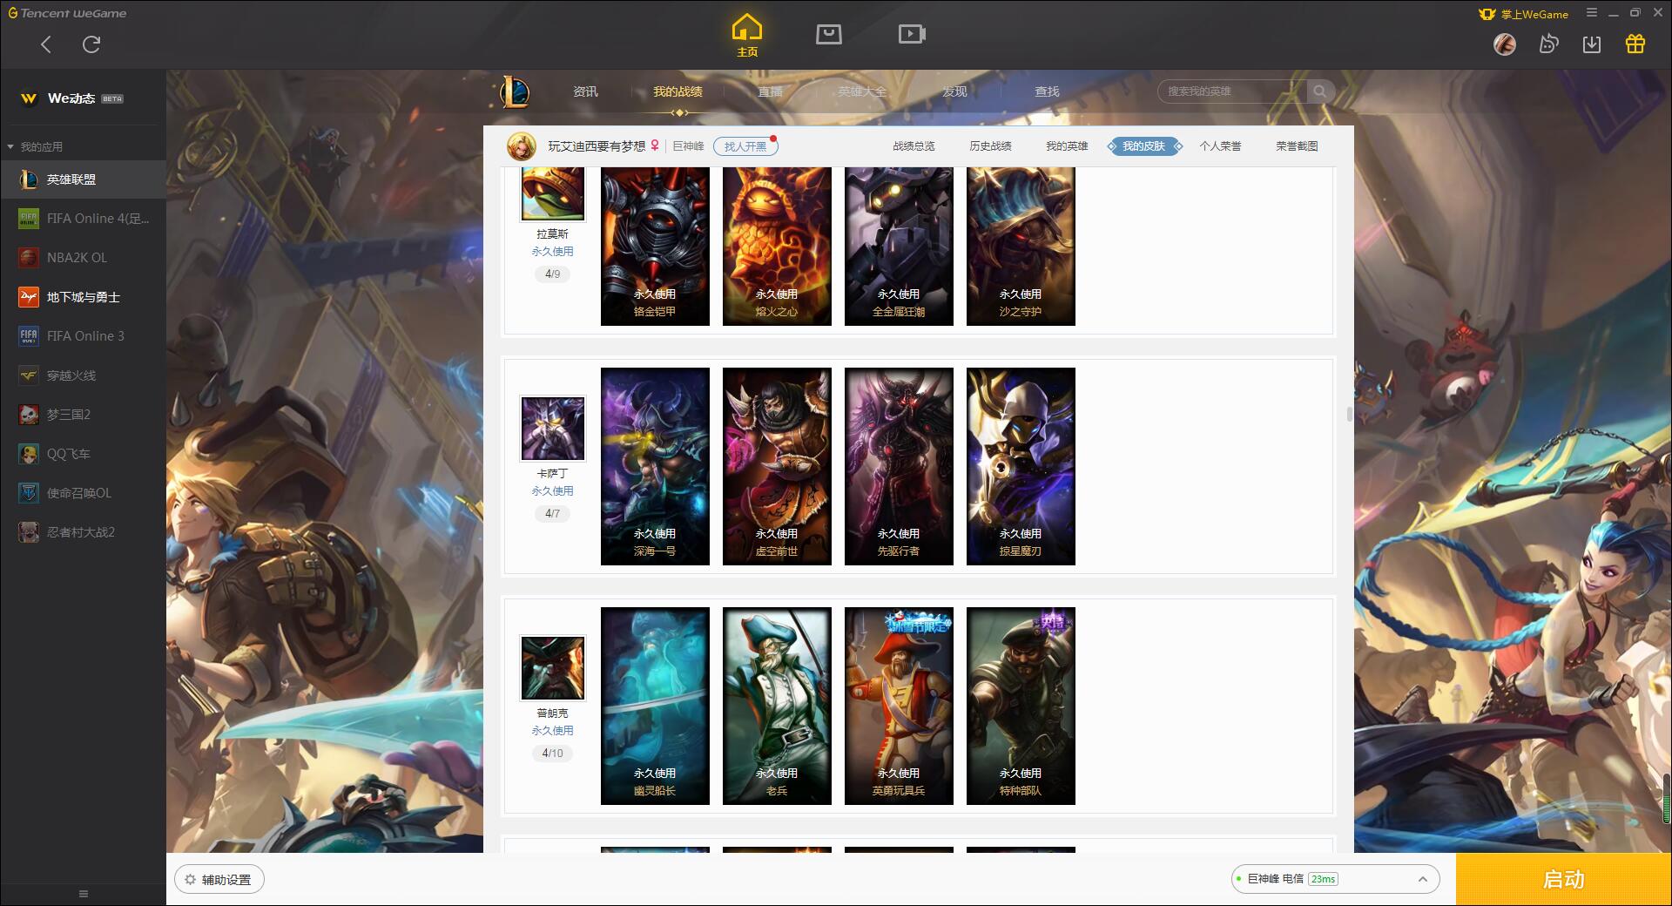Click the sidebar bottom menu handle
The image size is (1672, 906).
click(84, 894)
